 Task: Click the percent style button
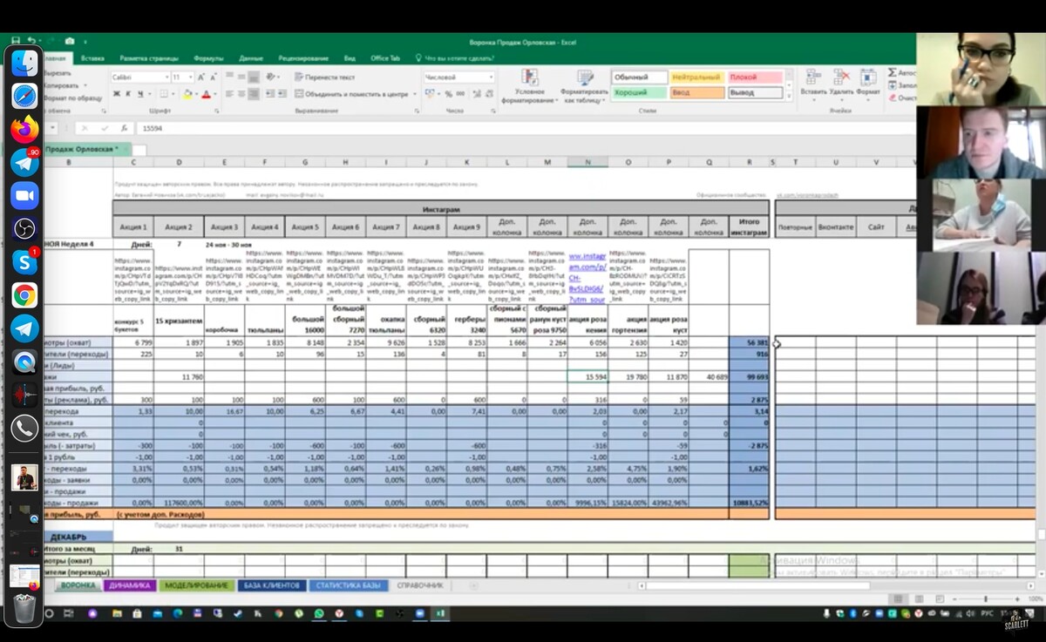click(449, 94)
